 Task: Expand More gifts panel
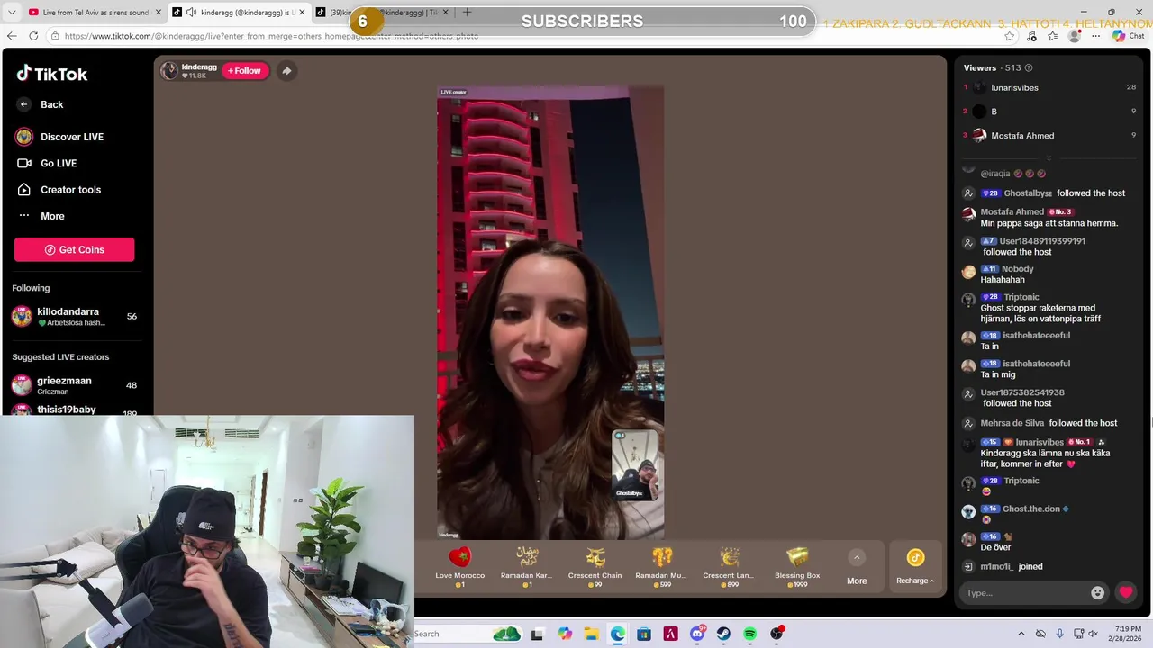pyautogui.click(x=857, y=568)
